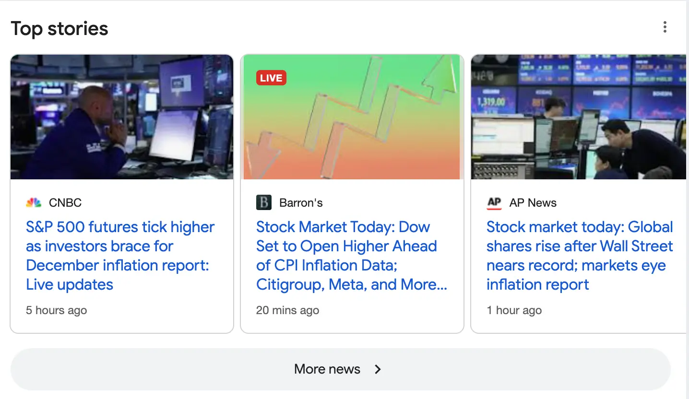Click the chevron arrow beside More news
Image resolution: width=689 pixels, height=399 pixels.
pyautogui.click(x=378, y=369)
